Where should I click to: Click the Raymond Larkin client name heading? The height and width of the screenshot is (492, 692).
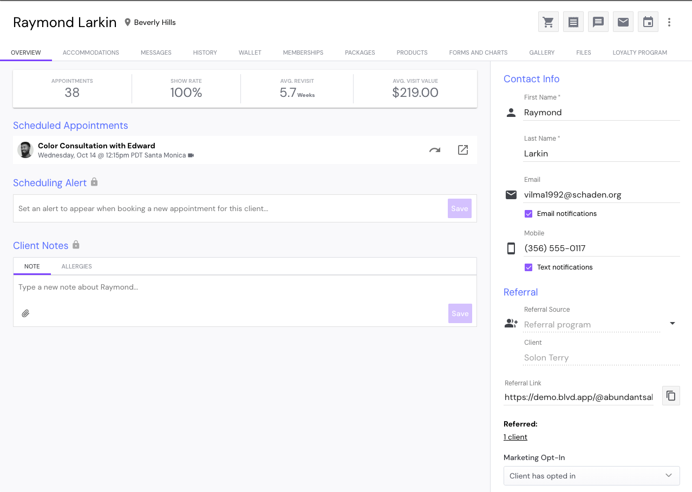(65, 22)
